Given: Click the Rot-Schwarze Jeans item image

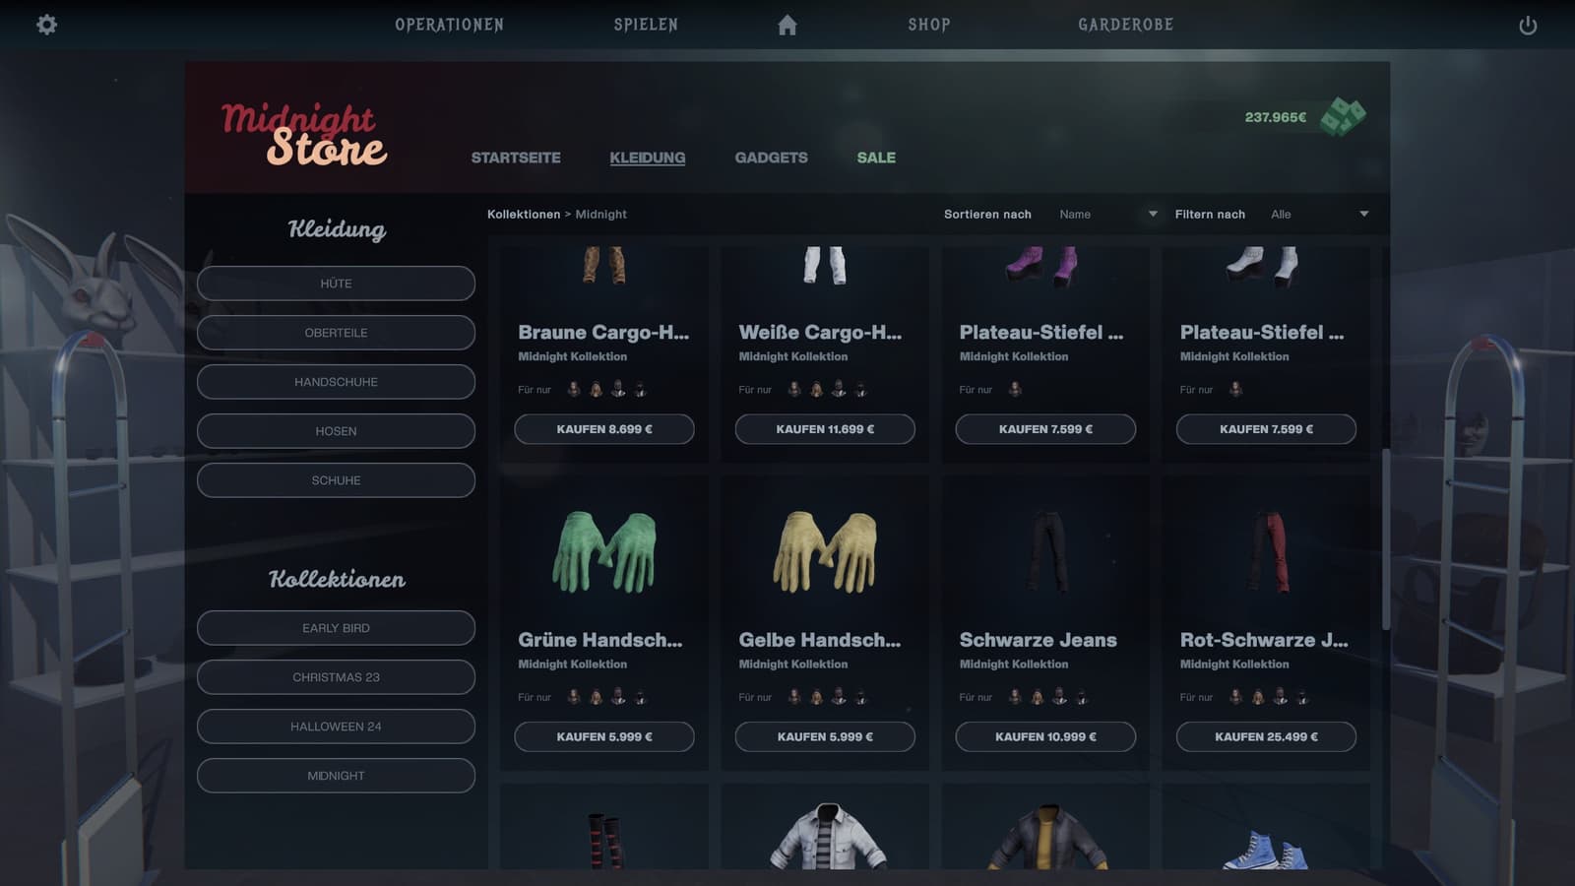Looking at the screenshot, I should tap(1268, 551).
